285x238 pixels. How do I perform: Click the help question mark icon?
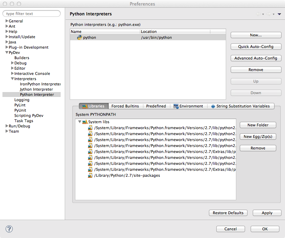click(9, 229)
